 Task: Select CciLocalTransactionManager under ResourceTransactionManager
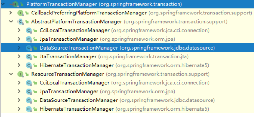[x=74, y=83]
